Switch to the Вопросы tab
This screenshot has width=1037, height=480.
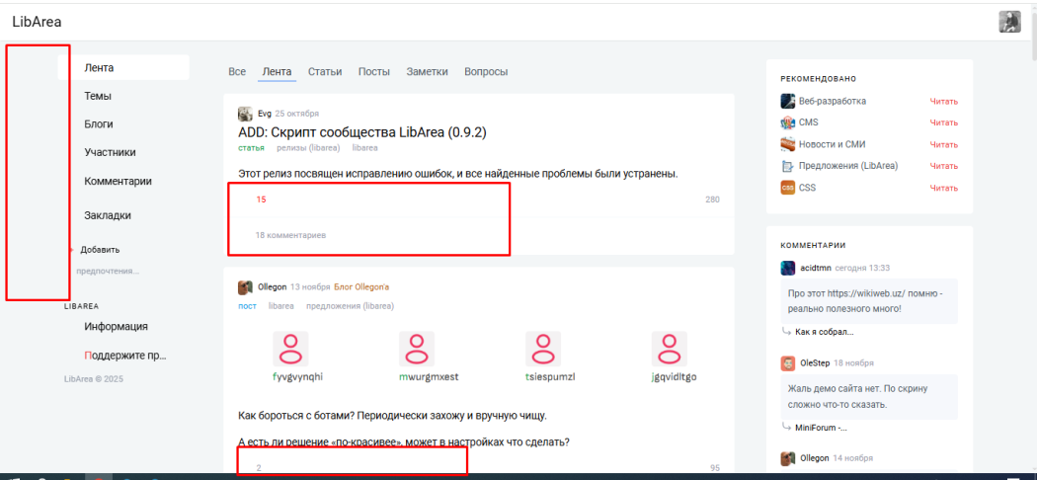point(486,72)
